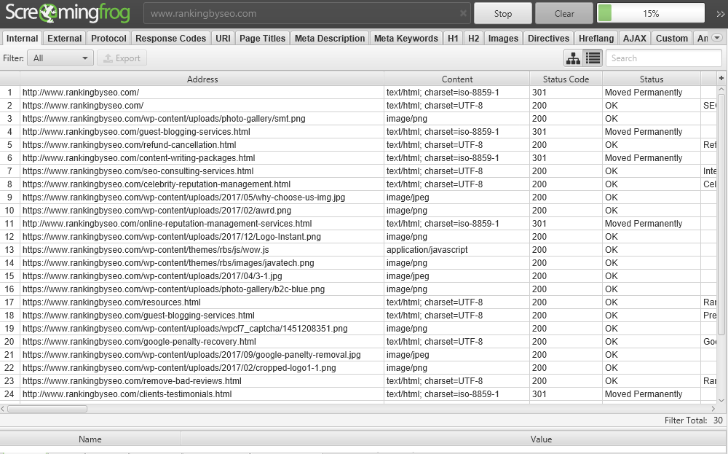Select the smt.png image row
Screen dimensions: 728x454
pos(357,119)
